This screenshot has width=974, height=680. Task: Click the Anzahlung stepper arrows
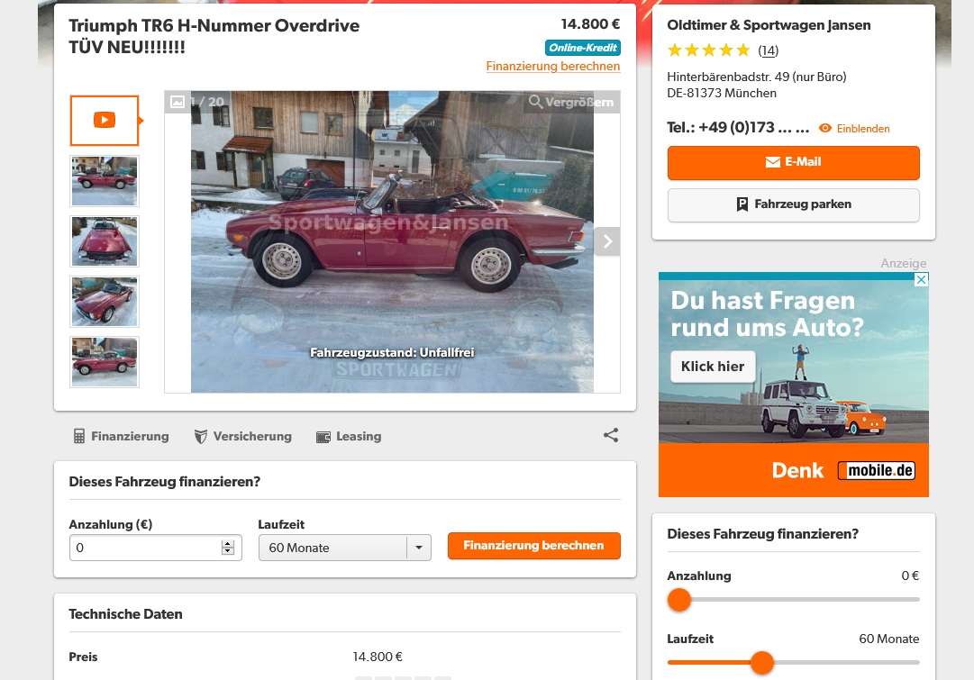pyautogui.click(x=228, y=548)
